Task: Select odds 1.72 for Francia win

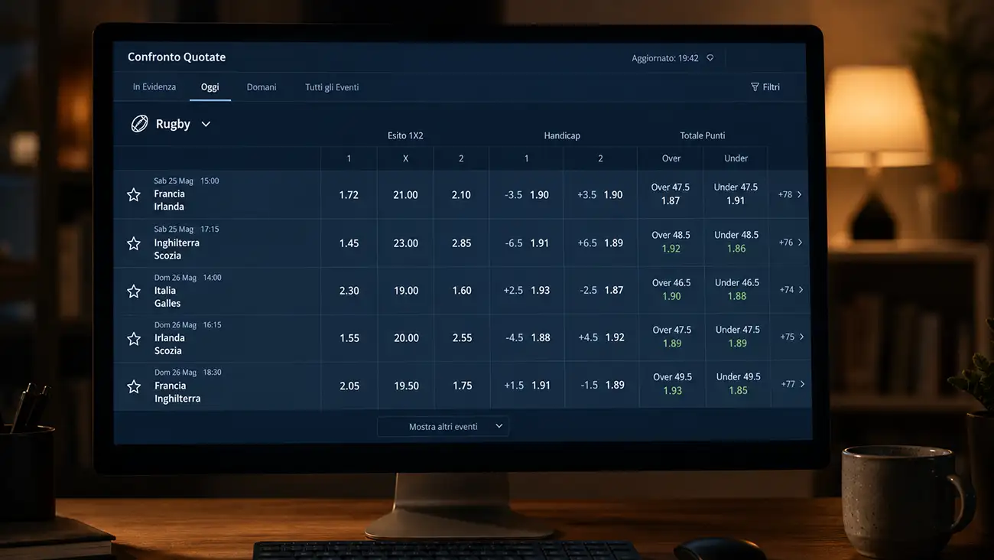Action: click(x=349, y=195)
